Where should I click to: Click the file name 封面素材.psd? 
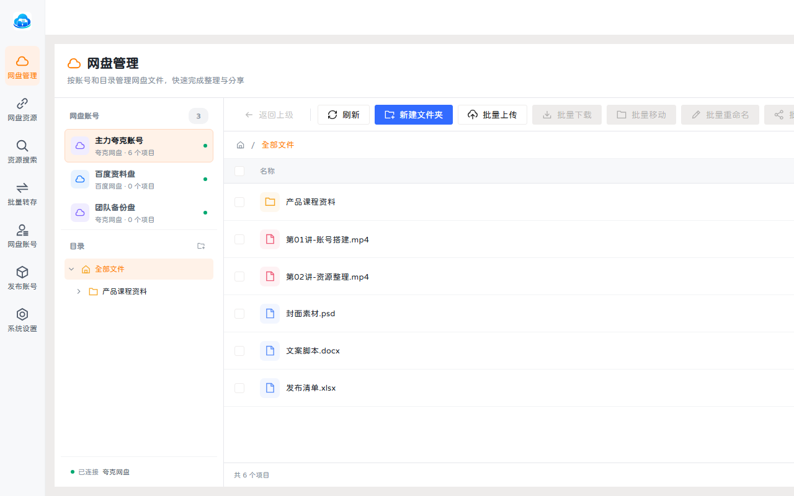click(x=311, y=314)
